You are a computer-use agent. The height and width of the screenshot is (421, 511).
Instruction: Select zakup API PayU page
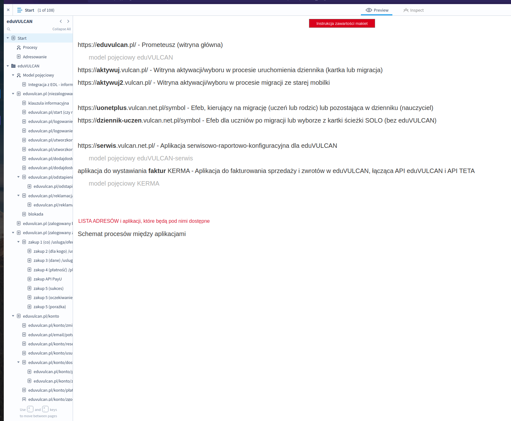tap(48, 279)
